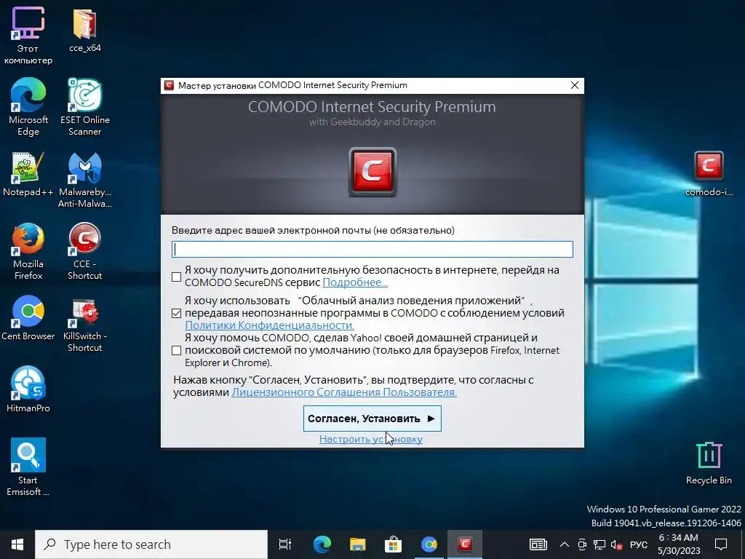Open the Политики Конфиденциальности link
The height and width of the screenshot is (559, 745).
[269, 325]
